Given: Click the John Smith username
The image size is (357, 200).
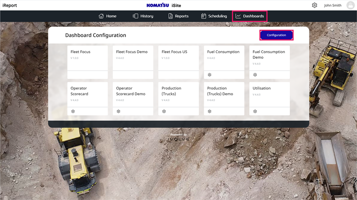Looking at the screenshot, I should pyautogui.click(x=332, y=5).
